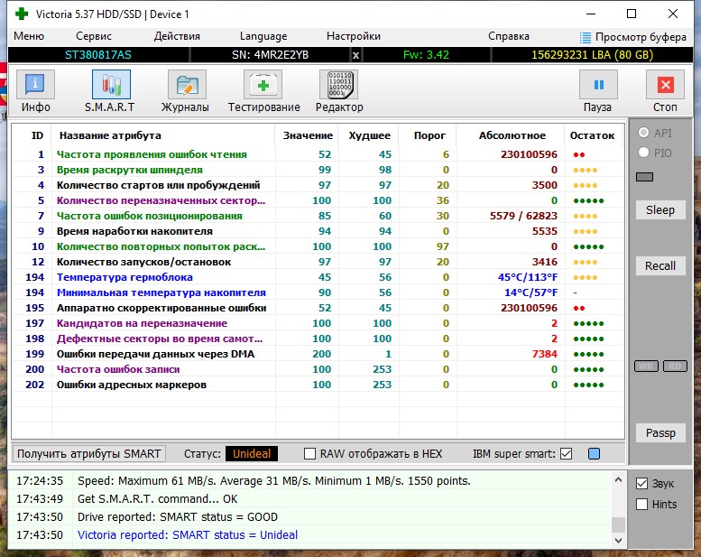Screen dimensions: 701x557
Task: Open the Меню menu
Action: 29,36
